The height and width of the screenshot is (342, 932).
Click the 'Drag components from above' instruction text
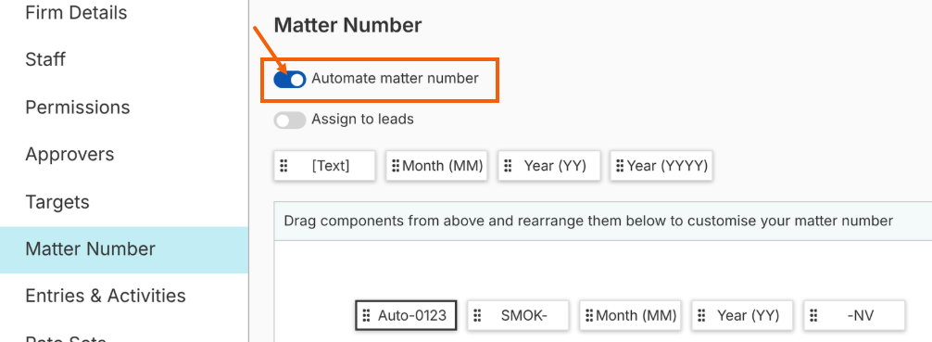[x=588, y=222]
